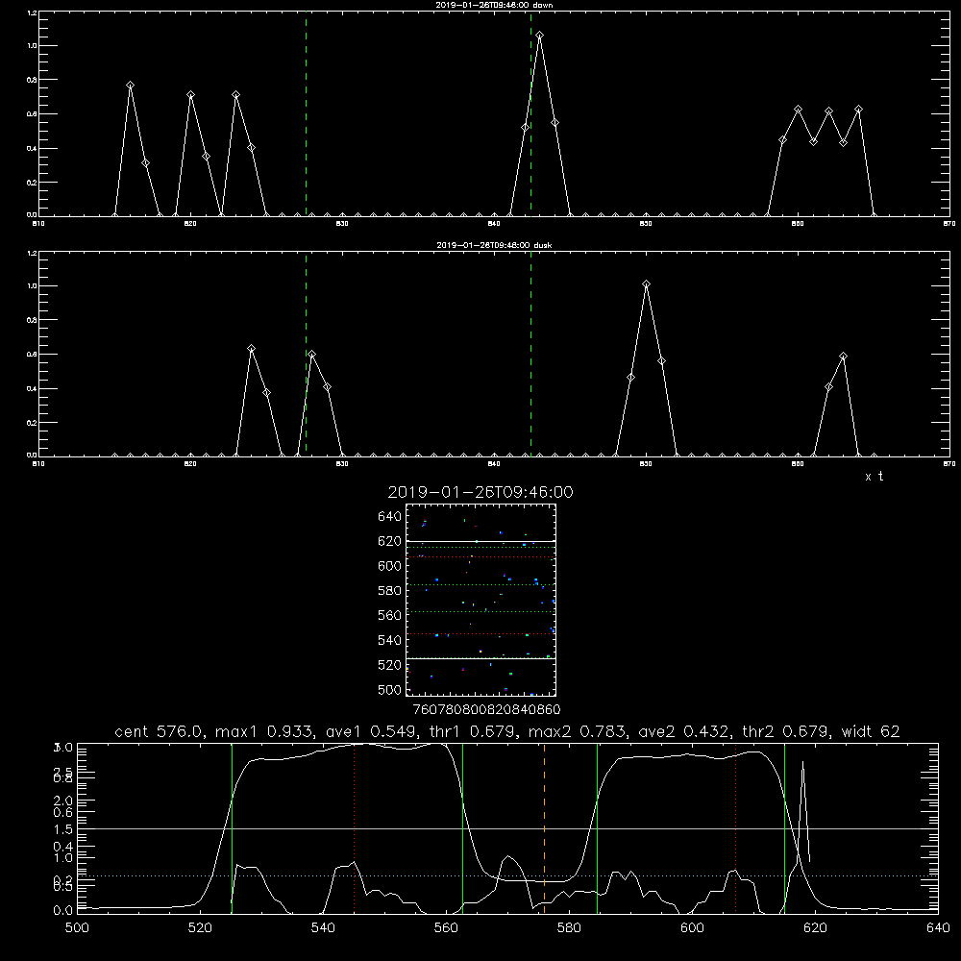
Task: Click scatter plot y-axis label 580
Action: [x=390, y=591]
